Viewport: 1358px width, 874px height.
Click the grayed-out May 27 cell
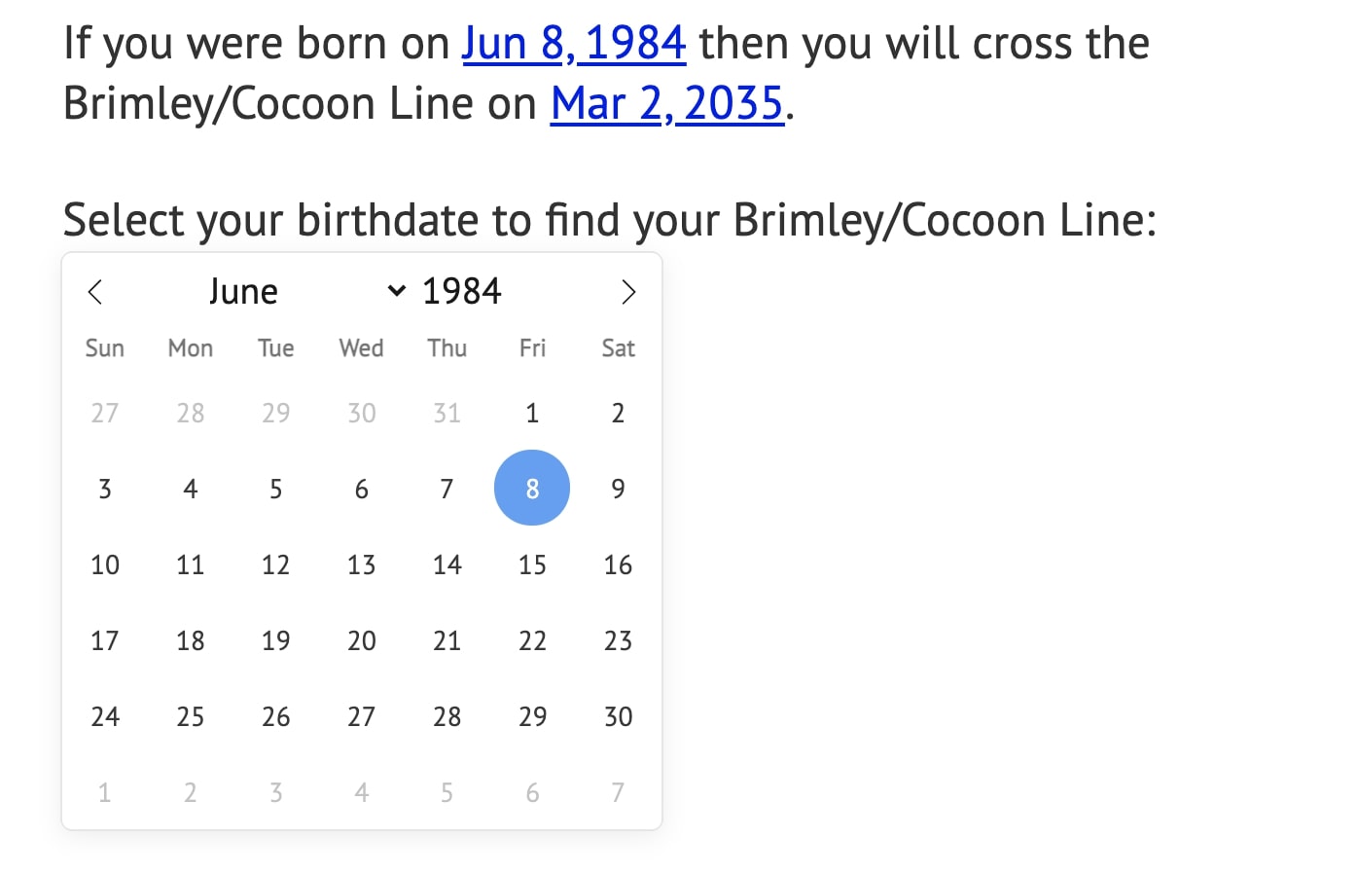point(104,413)
